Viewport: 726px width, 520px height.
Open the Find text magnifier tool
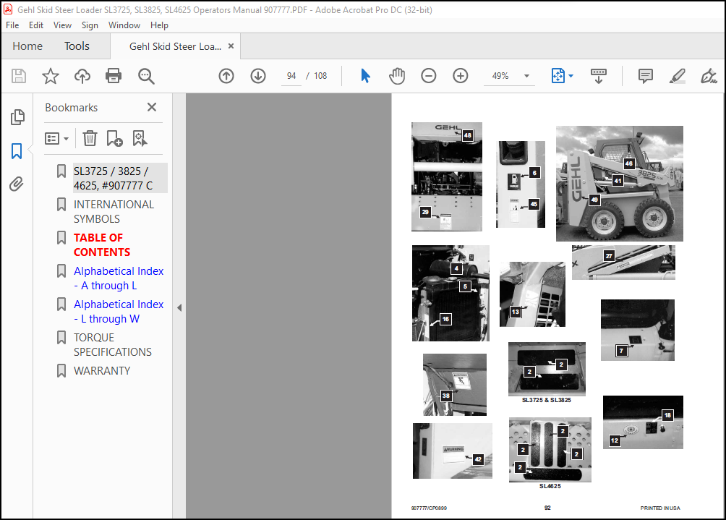click(x=146, y=76)
